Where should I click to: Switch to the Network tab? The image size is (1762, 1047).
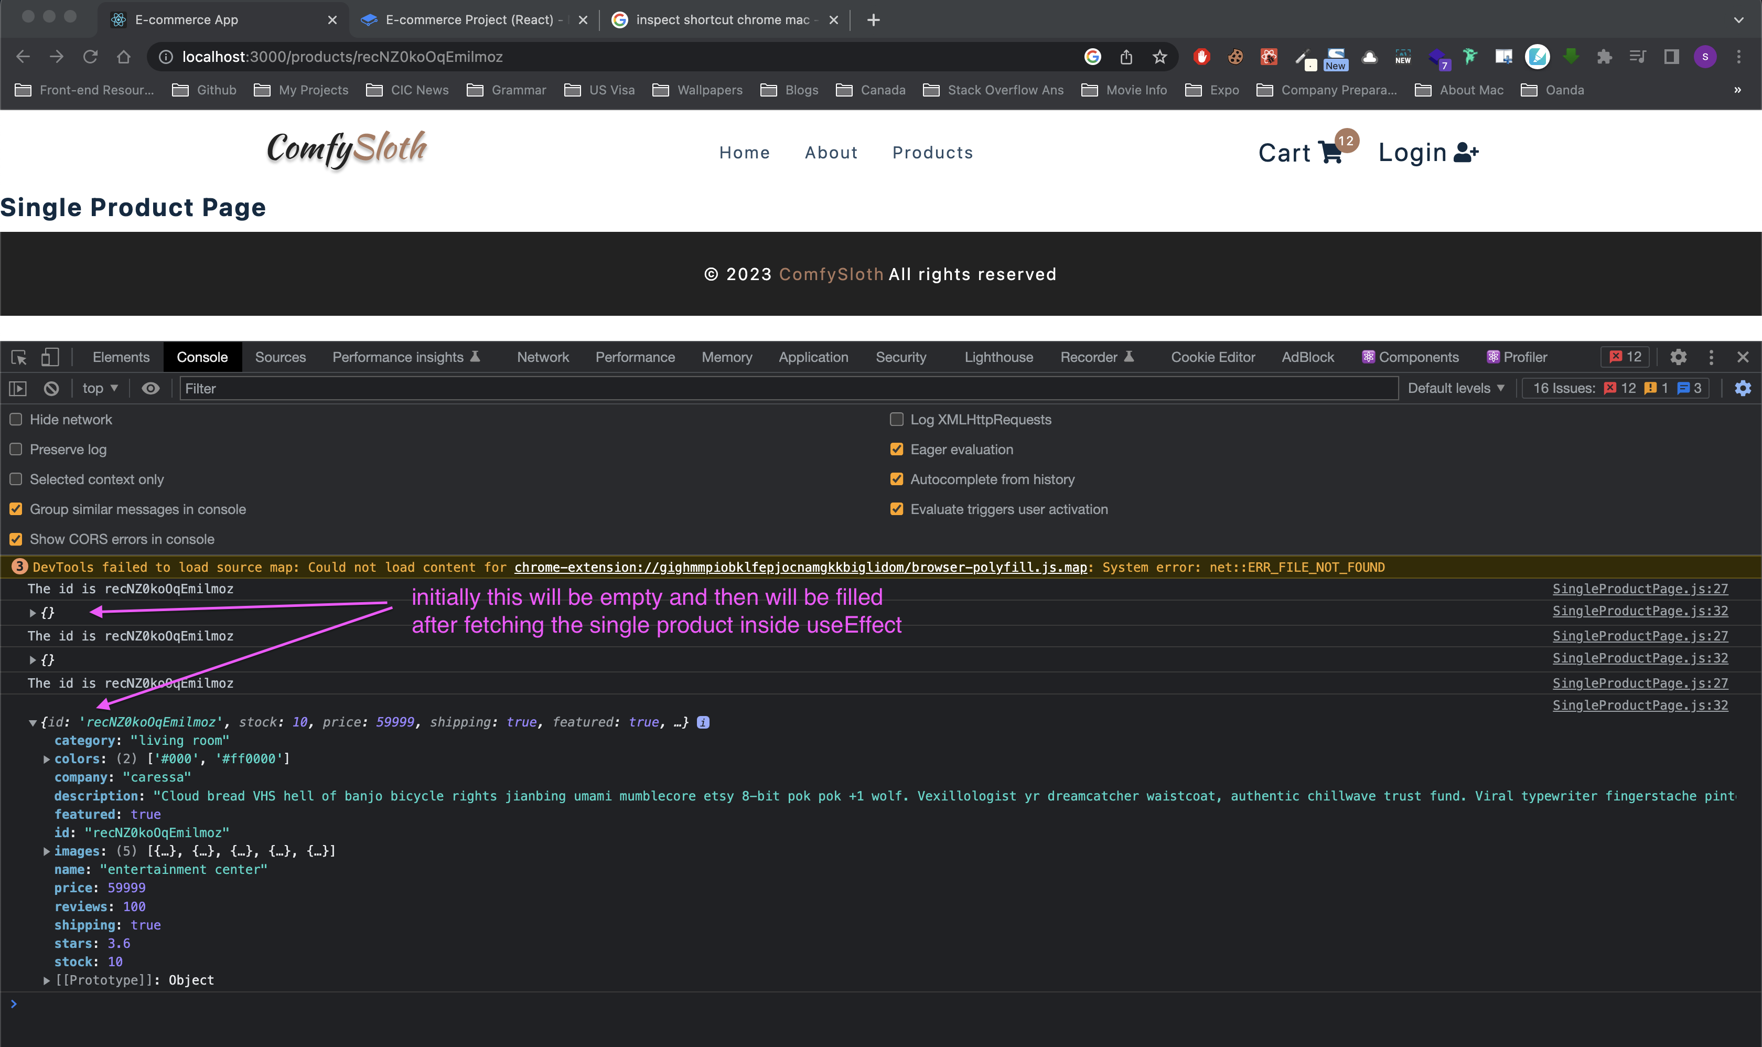[x=542, y=357]
